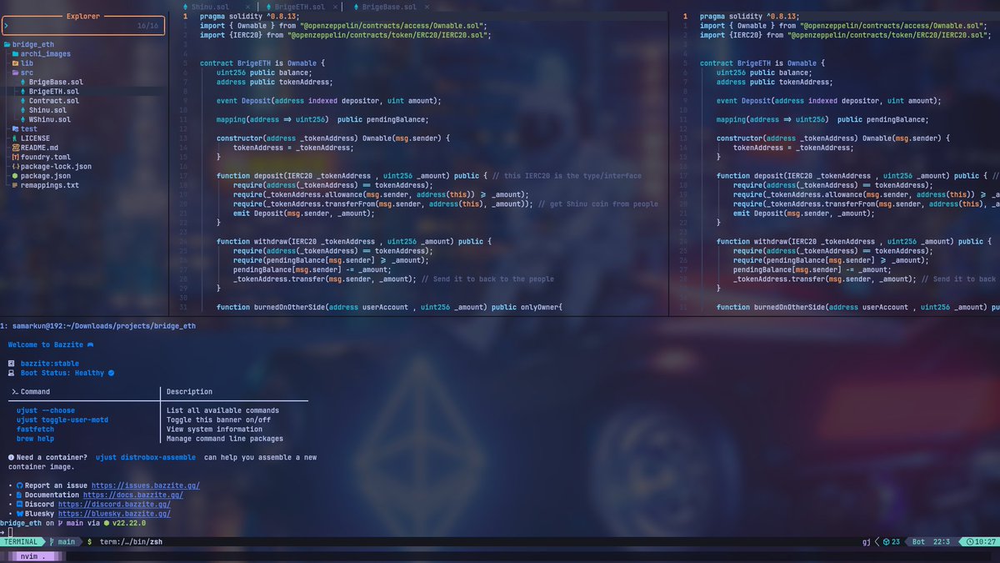This screenshot has height=563, width=1000.
Task: Click the 'ujust toggle-user-motd' command text
Action: (x=62, y=420)
